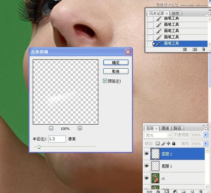Viewport: 211px width, 193px height.
Task: Add a layer style with fx icon
Action: pos(158,191)
